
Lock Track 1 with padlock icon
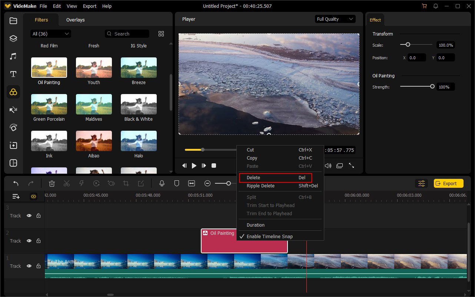(x=39, y=266)
